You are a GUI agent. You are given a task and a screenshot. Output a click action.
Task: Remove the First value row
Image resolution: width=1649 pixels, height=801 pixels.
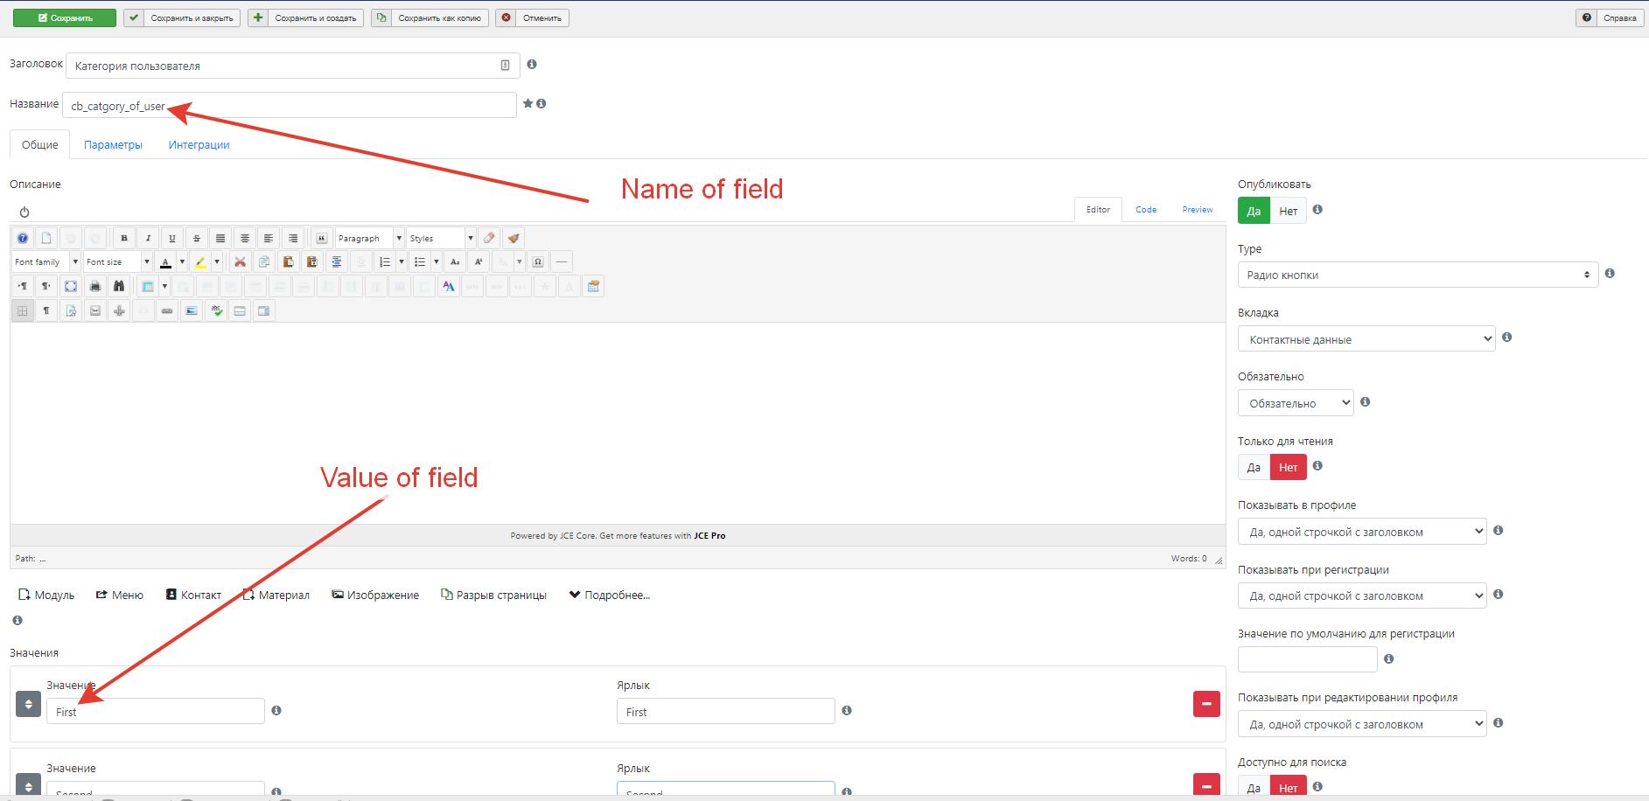(1205, 704)
